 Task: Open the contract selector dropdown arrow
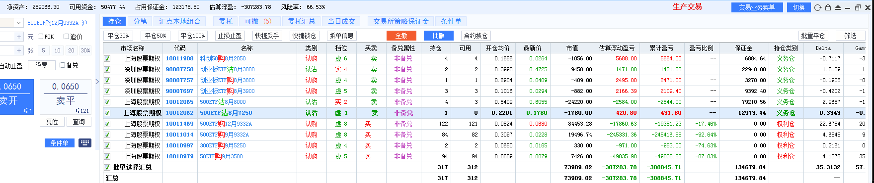point(19,23)
